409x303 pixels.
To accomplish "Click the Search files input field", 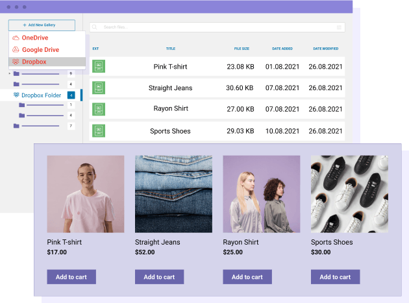I will coord(214,27).
